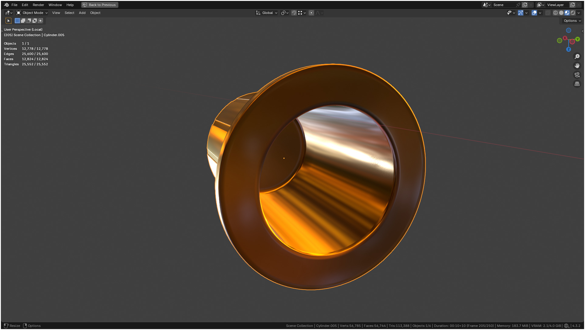The image size is (585, 330).
Task: Toggle viewport gizmos display
Action: pos(521,13)
